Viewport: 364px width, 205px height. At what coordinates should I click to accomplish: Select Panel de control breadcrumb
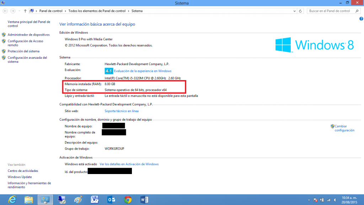pyautogui.click(x=51, y=11)
